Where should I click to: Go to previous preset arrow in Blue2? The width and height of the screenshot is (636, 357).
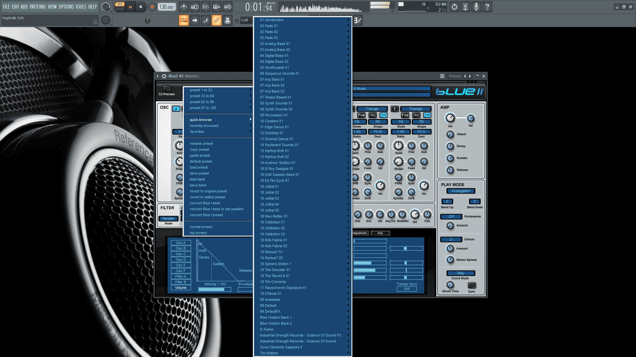pos(465,76)
